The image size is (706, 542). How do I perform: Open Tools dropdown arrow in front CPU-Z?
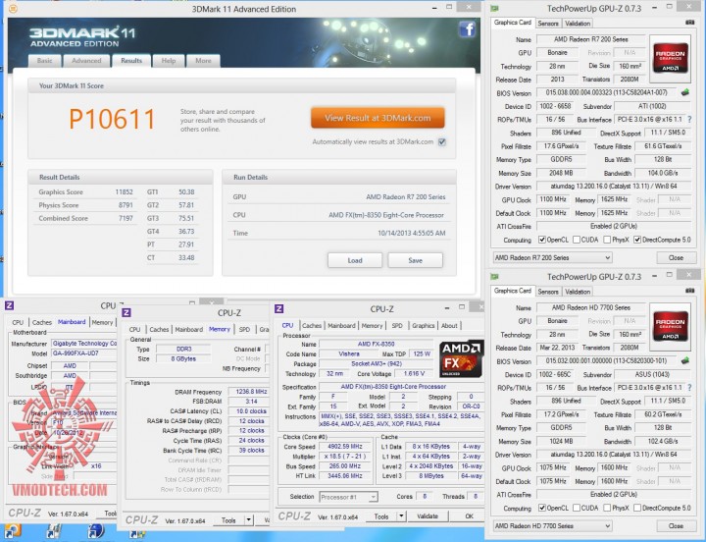401,516
